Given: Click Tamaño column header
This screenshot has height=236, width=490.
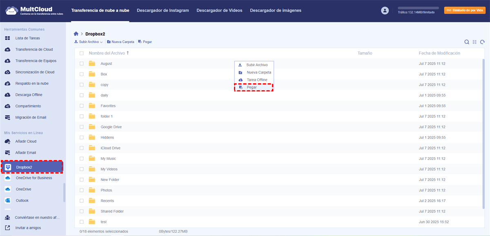Looking at the screenshot, I should pyautogui.click(x=365, y=53).
